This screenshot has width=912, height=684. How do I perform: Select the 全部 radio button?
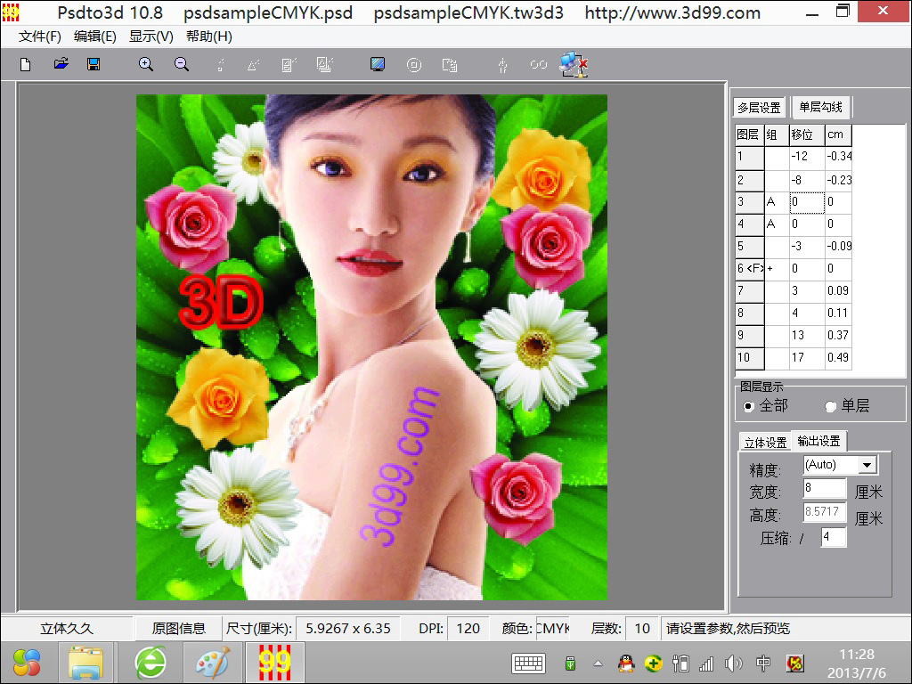pyautogui.click(x=748, y=406)
